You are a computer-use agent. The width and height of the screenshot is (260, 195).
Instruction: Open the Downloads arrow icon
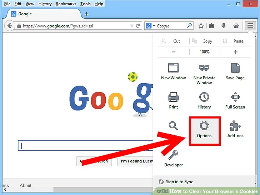pyautogui.click(x=224, y=26)
